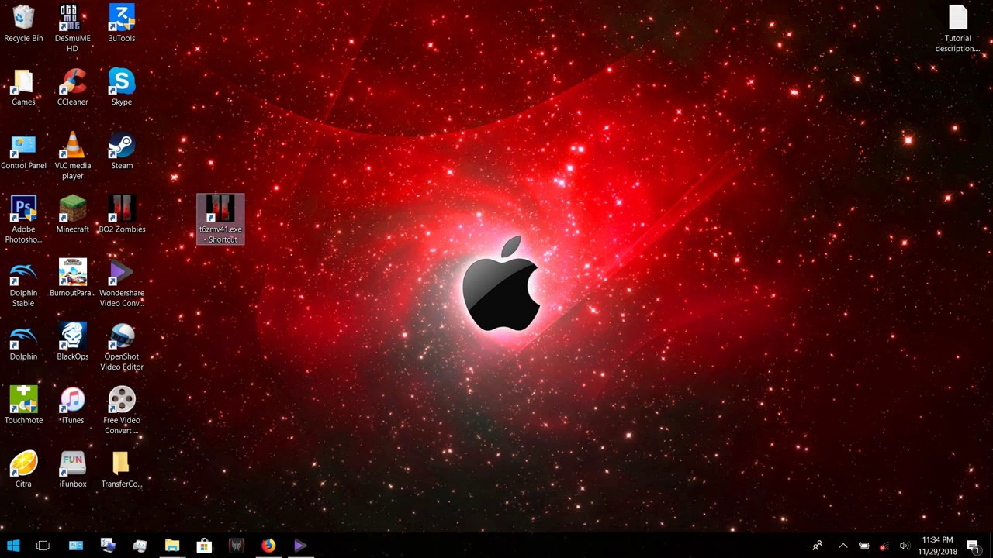993x558 pixels.
Task: Select the Dolphin Stable desktop icon
Action: 23,284
